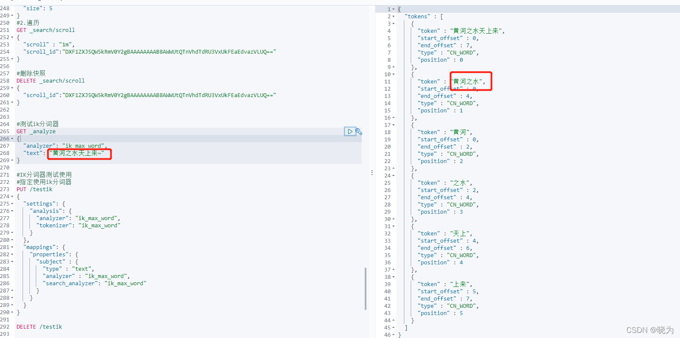This screenshot has width=680, height=338.
Task: Click the fold-end marker at line 290
Action: (x=12, y=312)
